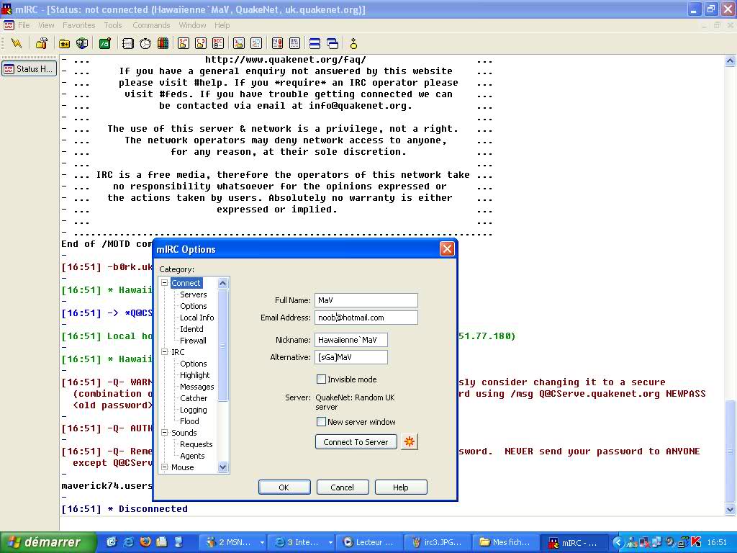Confirm the options with the OK button
737x553 pixels.
[x=284, y=487]
